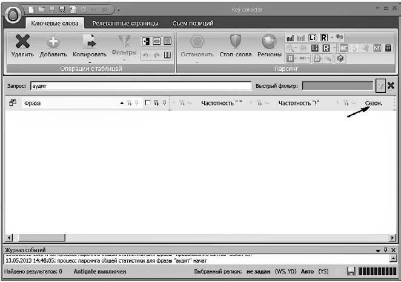
Task: Click the calculator icon in Парсинг group
Action: click(388, 48)
